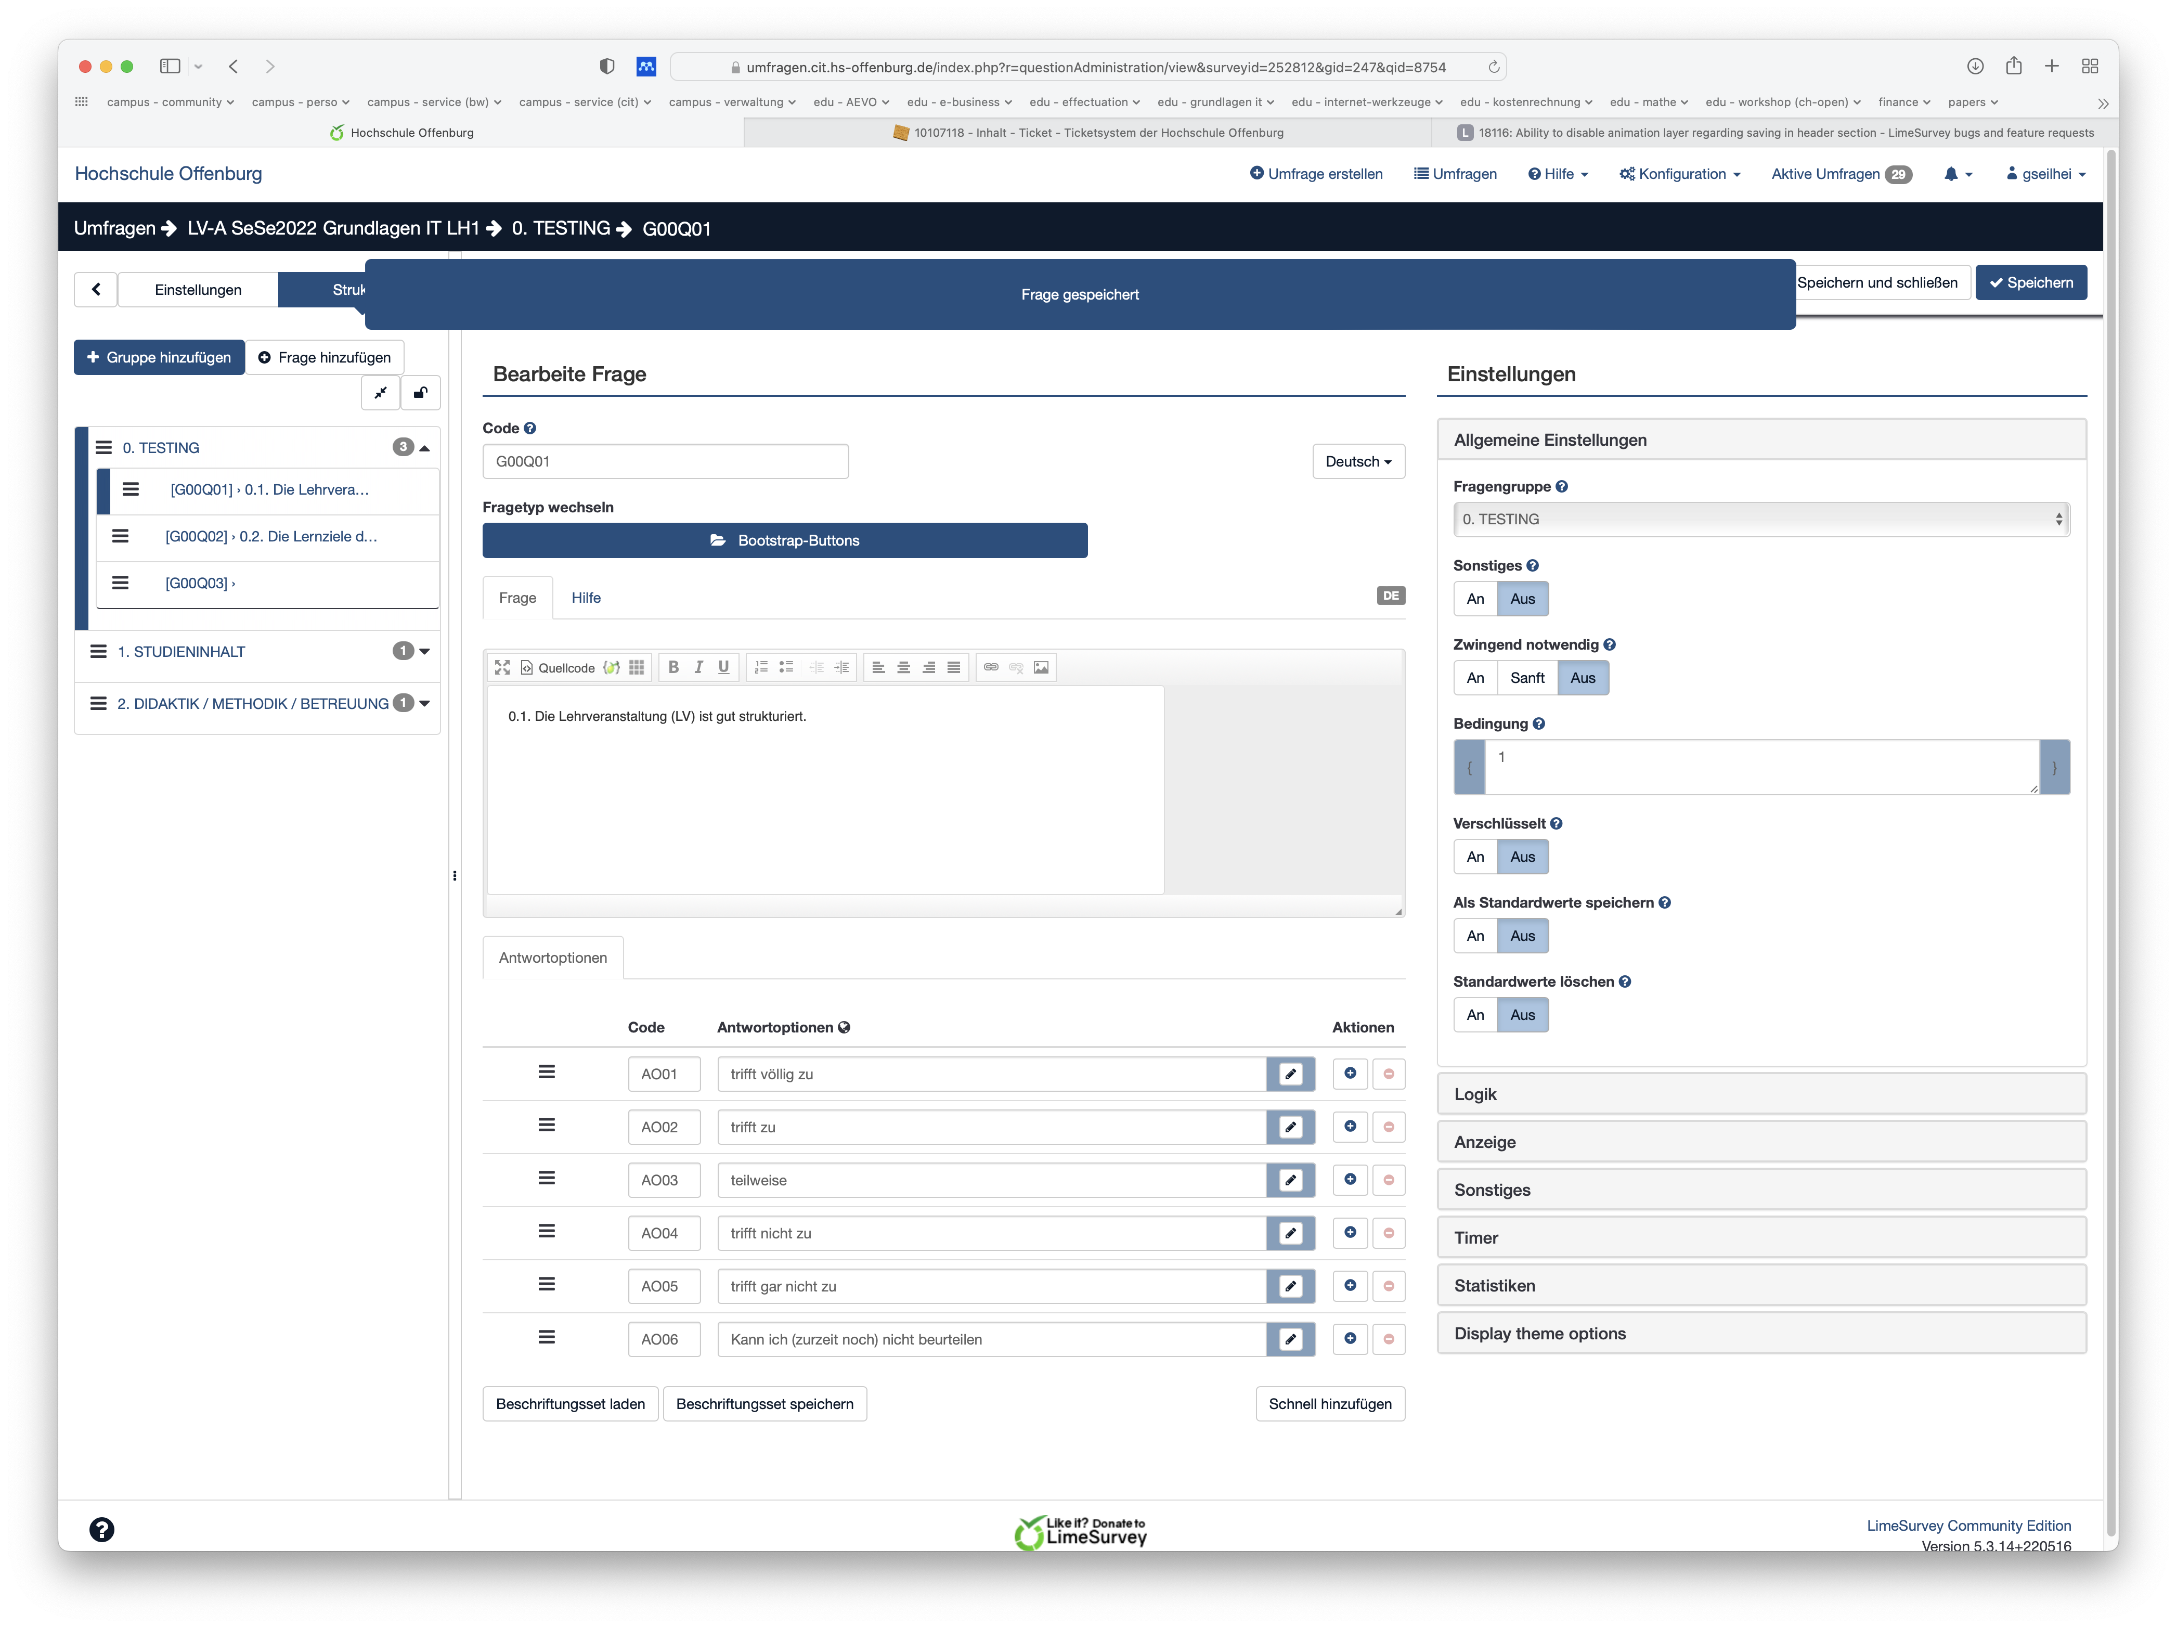Switch to the Hilfe tab
The width and height of the screenshot is (2177, 1628).
(x=586, y=599)
